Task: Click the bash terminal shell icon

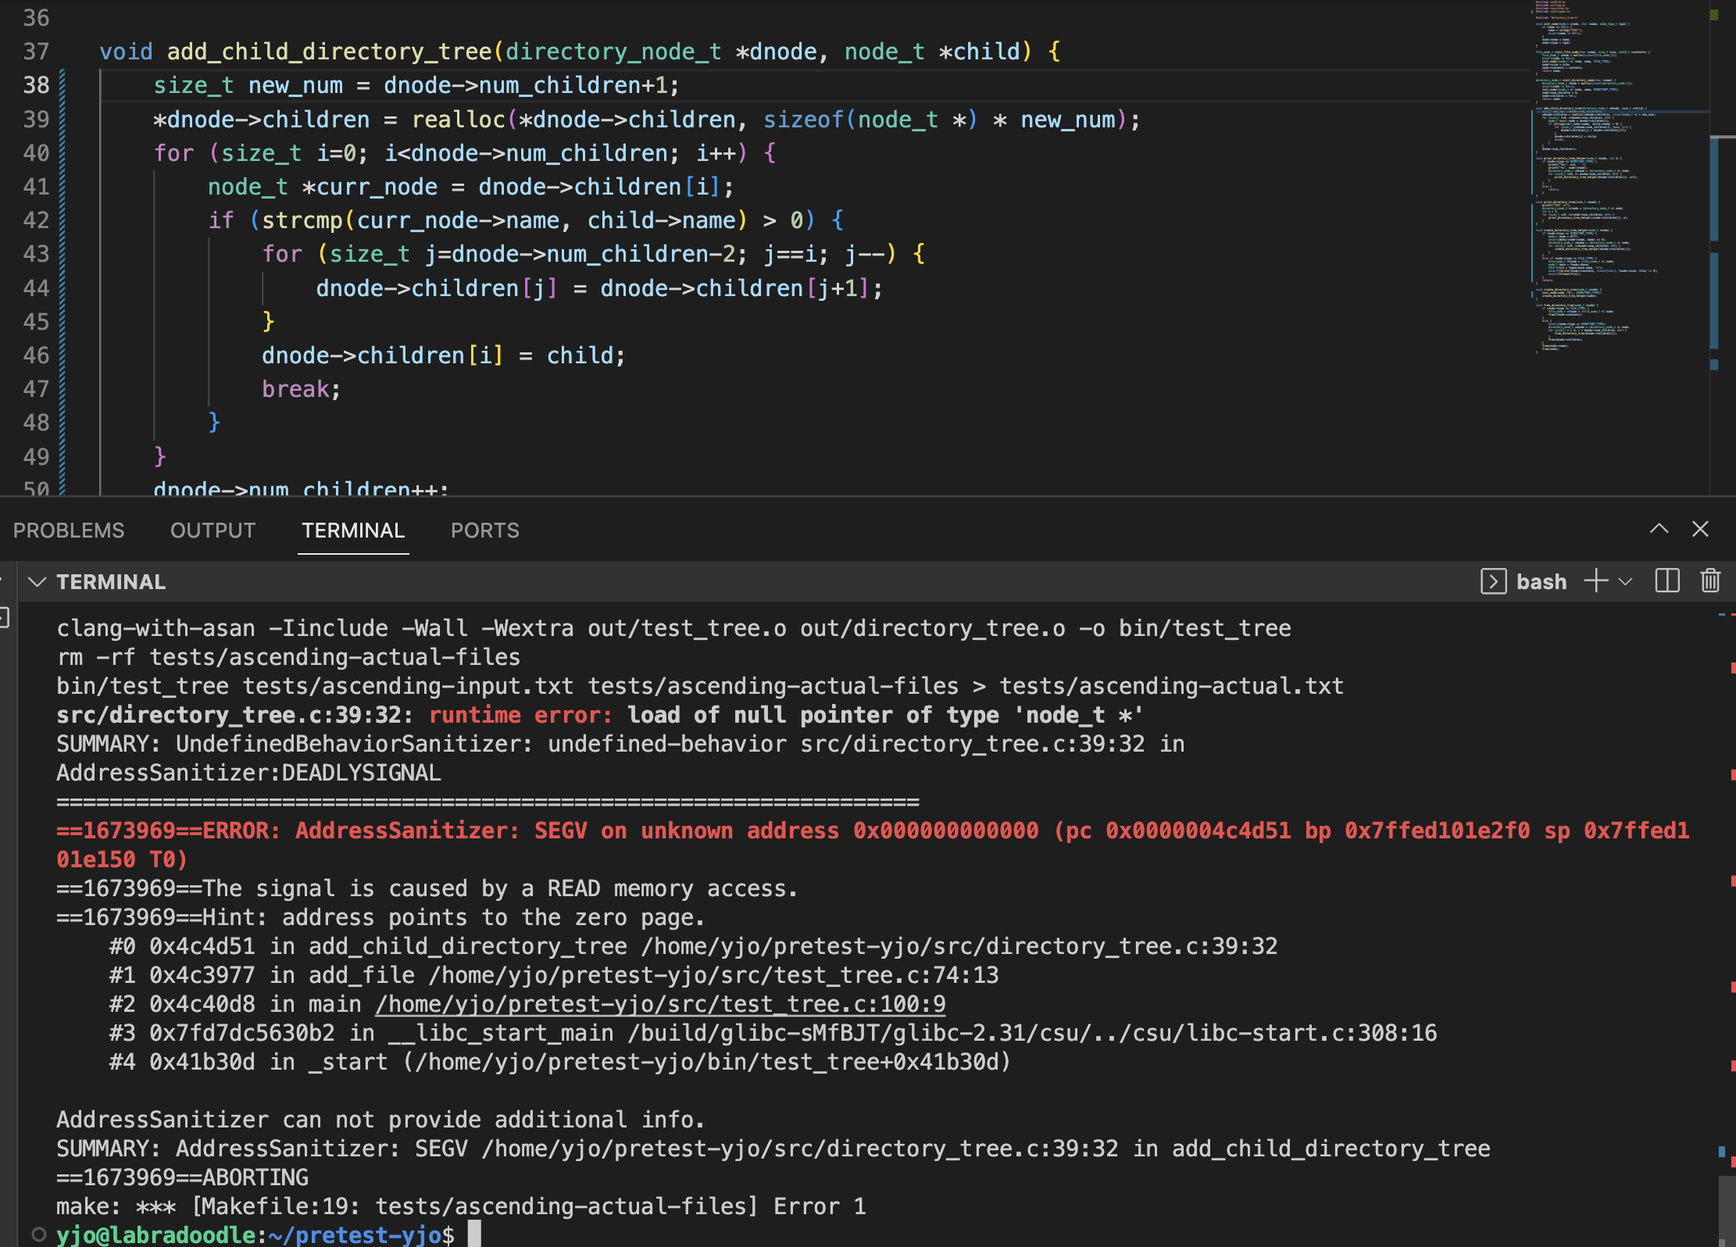Action: pos(1493,581)
